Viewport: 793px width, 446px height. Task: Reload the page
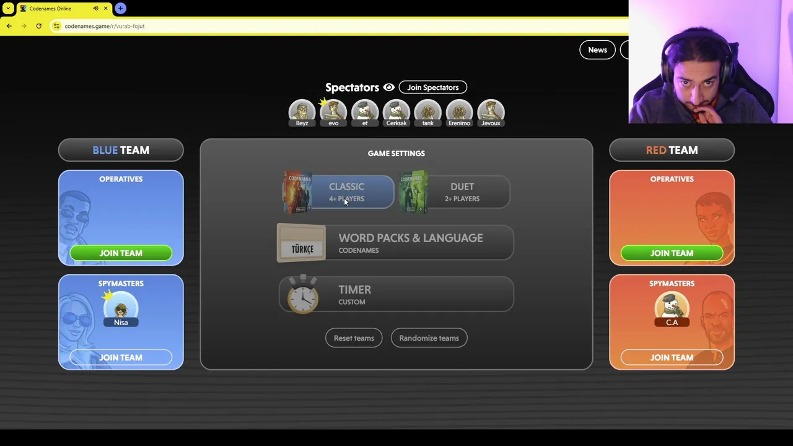[x=38, y=26]
